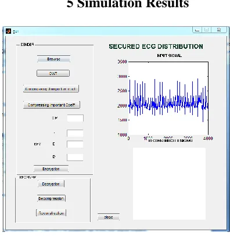This screenshot has height=236, width=230.
Task: Click the '2000' y-axis tick label
Action: coord(122,106)
